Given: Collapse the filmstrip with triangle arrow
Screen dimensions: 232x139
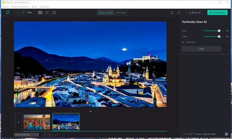Looking at the screenshot, I should 90,112.
